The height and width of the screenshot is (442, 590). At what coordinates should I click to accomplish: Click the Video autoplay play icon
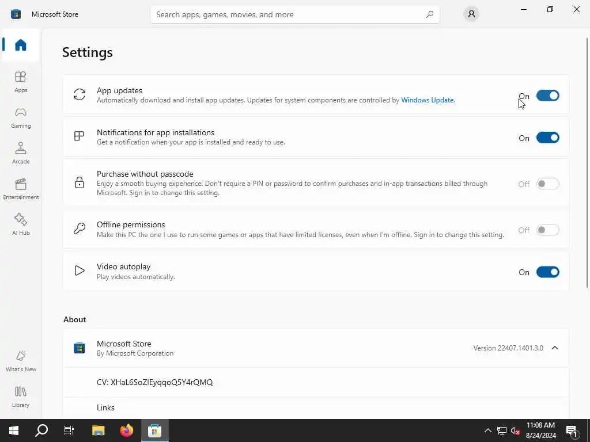80,270
